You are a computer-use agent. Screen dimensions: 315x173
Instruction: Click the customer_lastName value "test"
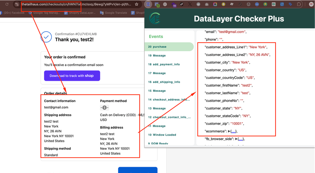click(245, 93)
